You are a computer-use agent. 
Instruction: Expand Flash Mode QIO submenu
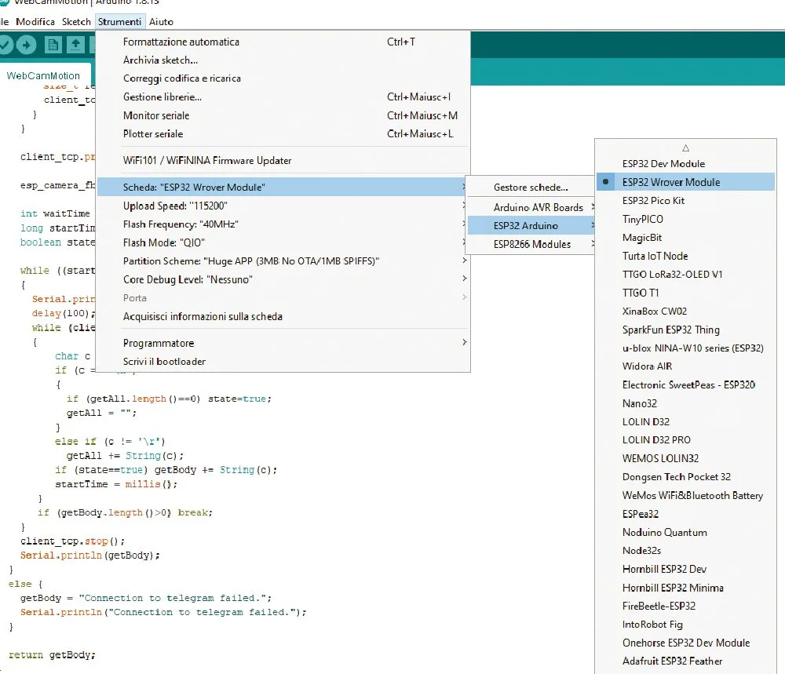(283, 242)
